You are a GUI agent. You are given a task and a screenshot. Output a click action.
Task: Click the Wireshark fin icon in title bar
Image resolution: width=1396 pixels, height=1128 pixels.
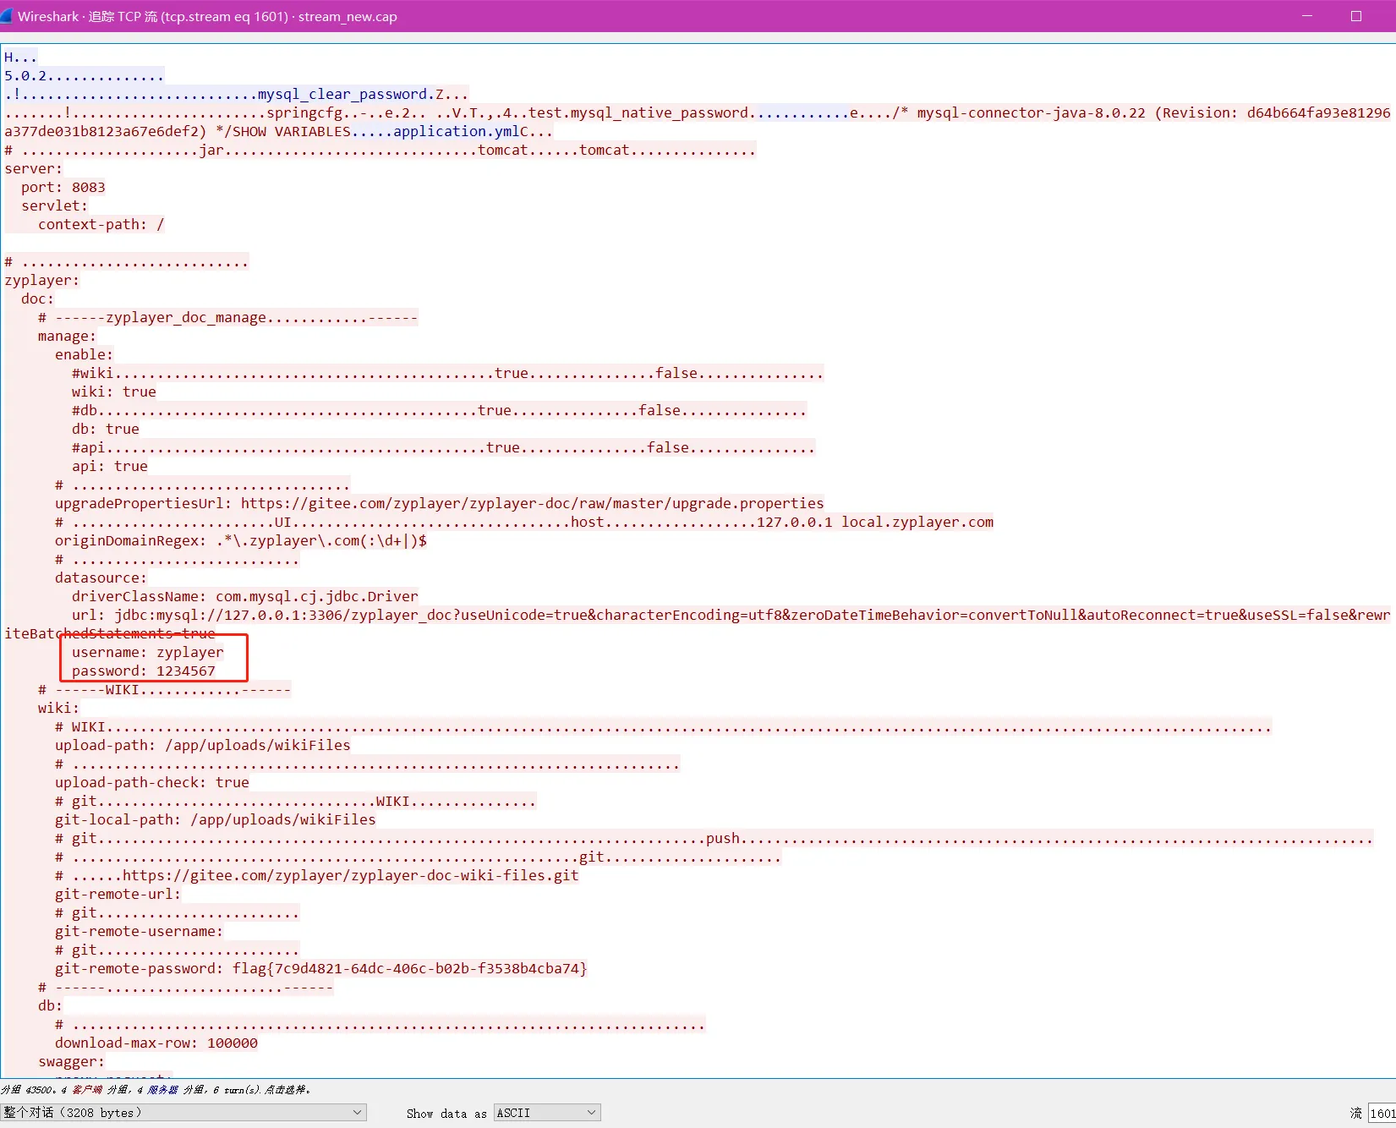[8, 16]
